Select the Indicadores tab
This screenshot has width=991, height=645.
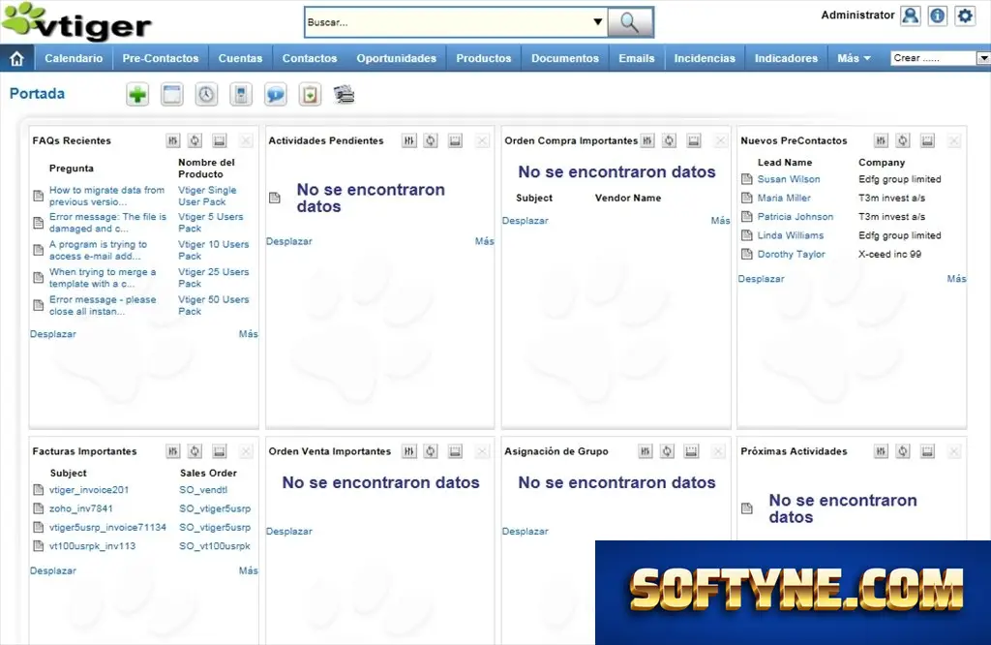click(x=786, y=58)
